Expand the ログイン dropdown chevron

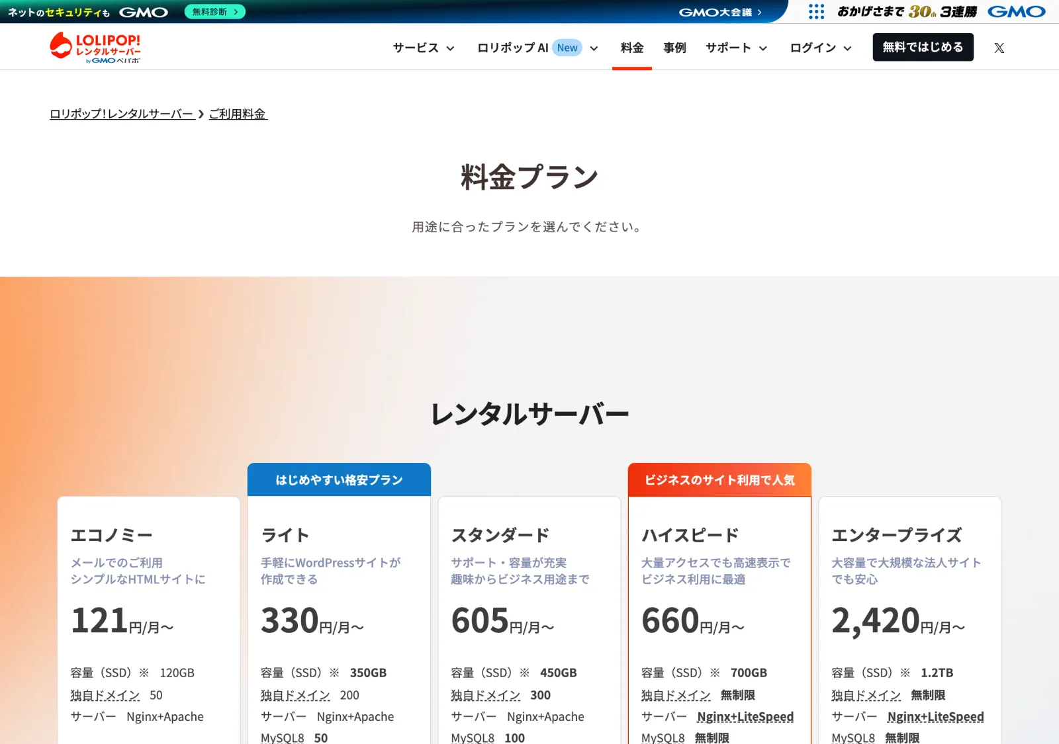(x=847, y=48)
